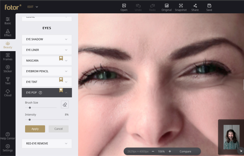Click Redo in the top toolbar
Screen dimensions: 244x156
[152, 7]
